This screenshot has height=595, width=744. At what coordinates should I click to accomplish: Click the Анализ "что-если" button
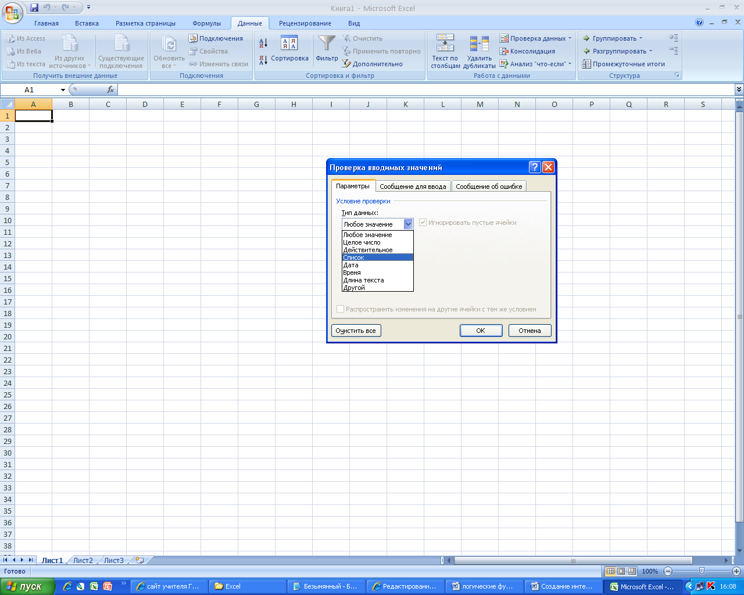[x=535, y=64]
